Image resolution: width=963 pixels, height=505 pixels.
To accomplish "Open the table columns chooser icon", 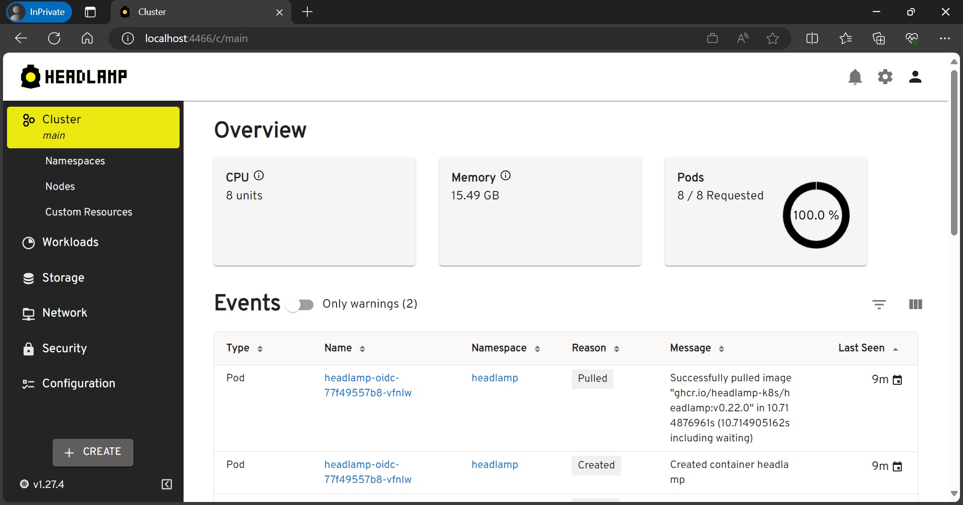I will [915, 304].
